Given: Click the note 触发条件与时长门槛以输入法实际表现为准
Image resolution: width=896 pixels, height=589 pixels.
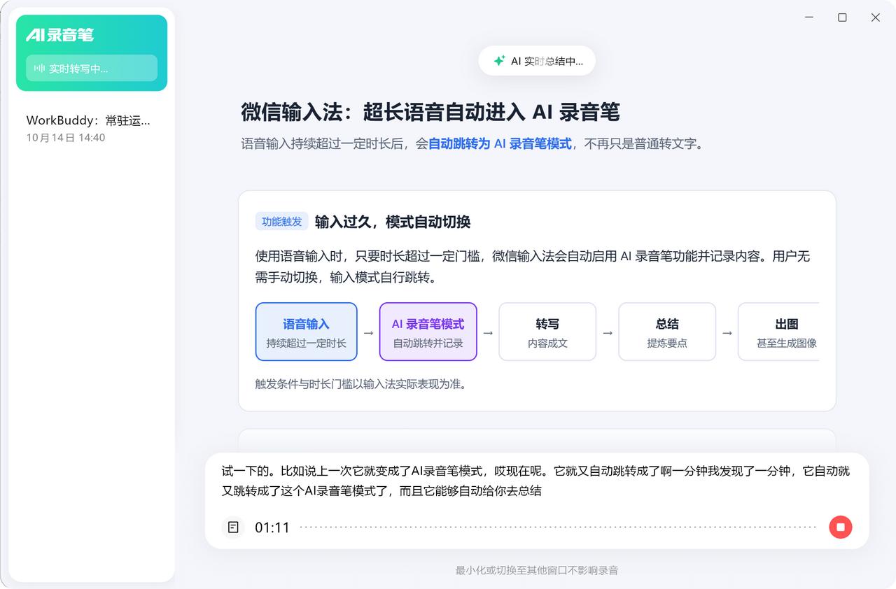Looking at the screenshot, I should tap(361, 383).
